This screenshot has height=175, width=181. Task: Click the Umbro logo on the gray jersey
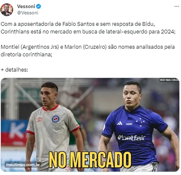[x=39, y=119]
